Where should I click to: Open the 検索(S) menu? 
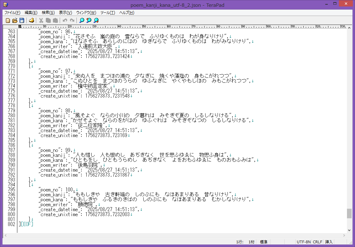click(x=48, y=13)
